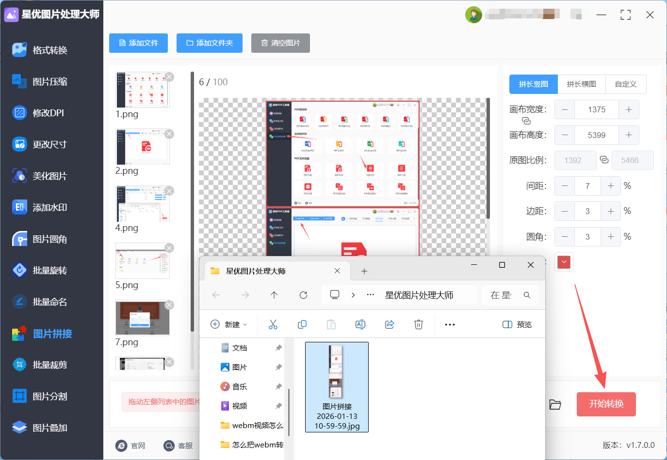The image size is (667, 460).
Task: Open 文档 in Explorer navigation pane
Action: [240, 348]
